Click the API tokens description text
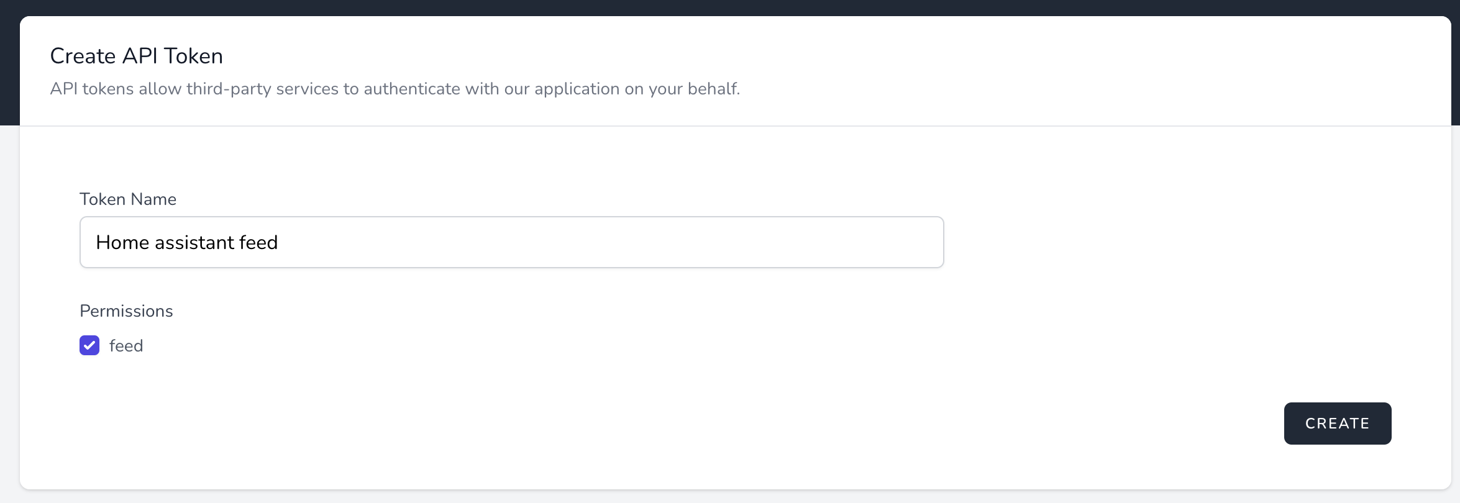Image resolution: width=1460 pixels, height=503 pixels. [395, 89]
